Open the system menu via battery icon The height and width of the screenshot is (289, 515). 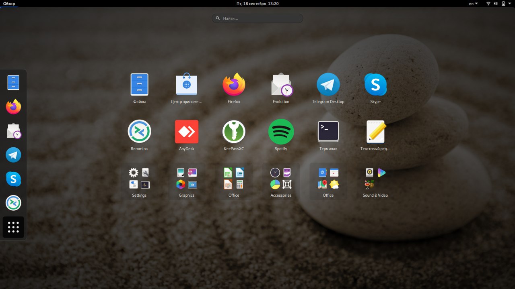tap(503, 4)
